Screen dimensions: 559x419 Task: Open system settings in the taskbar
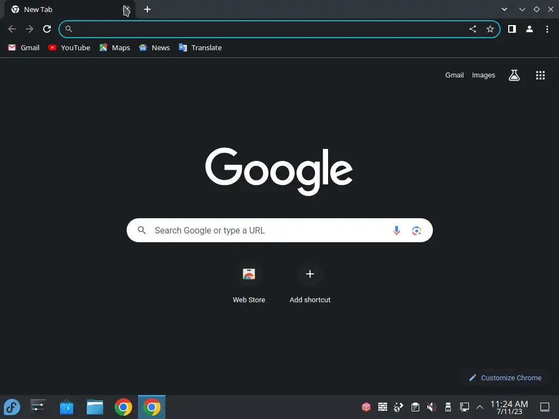[38, 407]
